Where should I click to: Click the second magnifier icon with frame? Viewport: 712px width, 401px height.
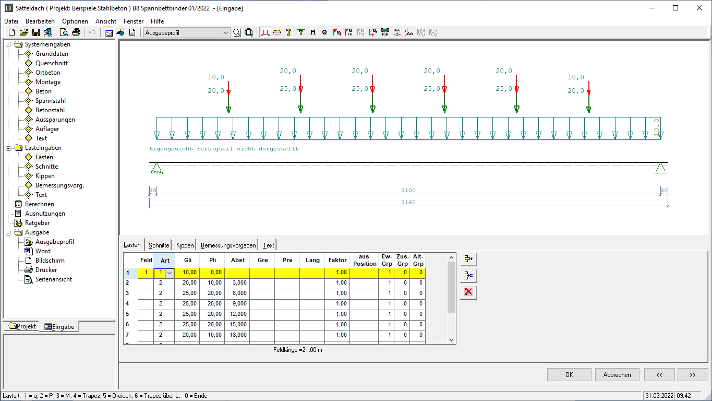coord(249,32)
